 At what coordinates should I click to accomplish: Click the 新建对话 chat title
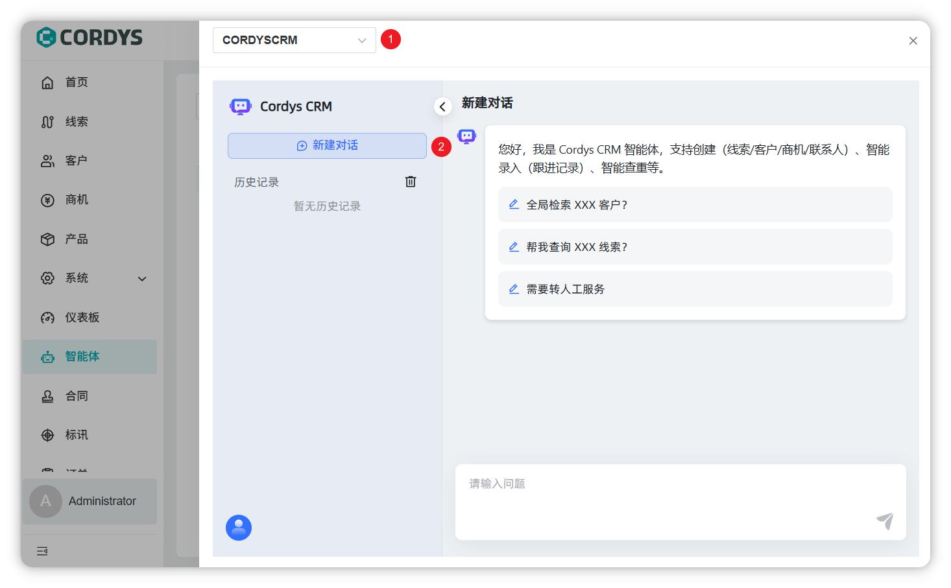(487, 103)
